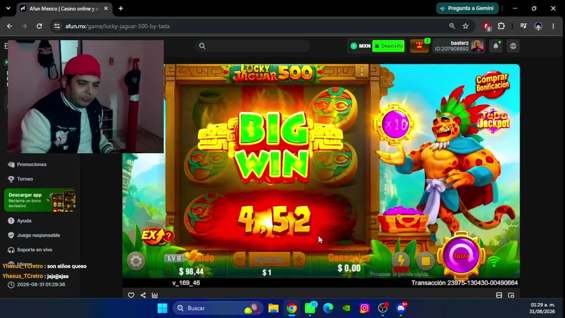Toggle the lightning turbo spin button

point(400,261)
